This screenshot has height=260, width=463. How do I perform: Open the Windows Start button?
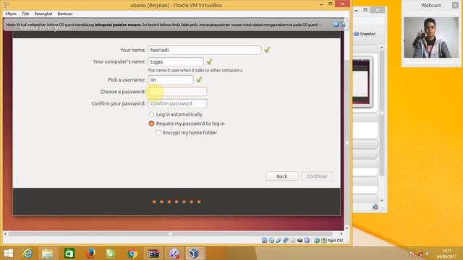pyautogui.click(x=8, y=253)
